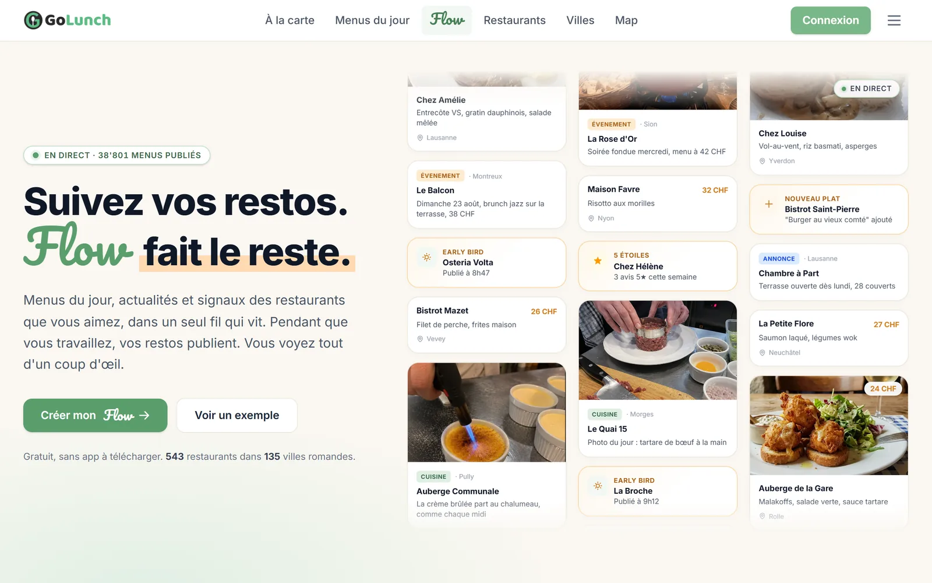Viewport: 932px width, 583px height.
Task: Click the plus icon on Bistrot Saint-Pierre card
Action: click(x=769, y=204)
